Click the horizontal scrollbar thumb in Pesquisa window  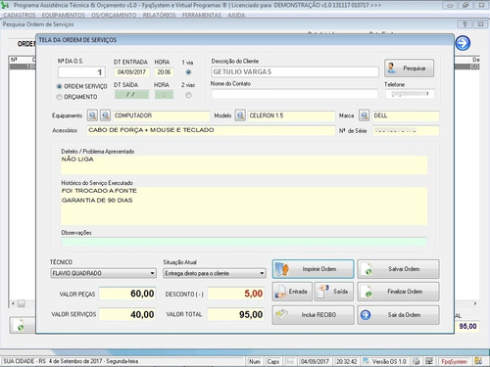[x=22, y=303]
